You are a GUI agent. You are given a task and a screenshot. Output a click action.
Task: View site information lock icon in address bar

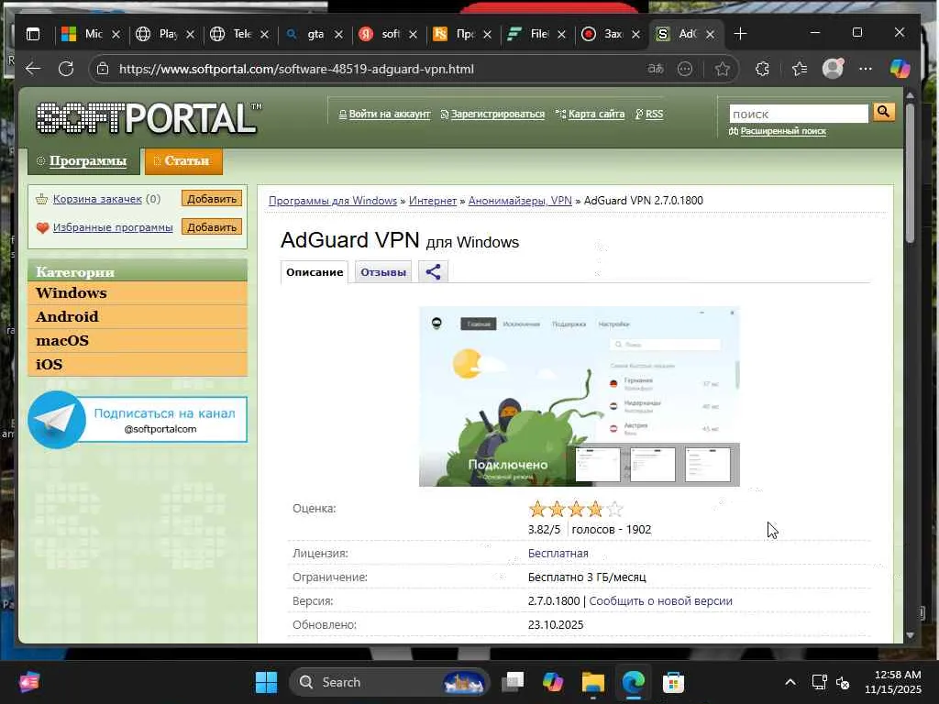tap(103, 69)
